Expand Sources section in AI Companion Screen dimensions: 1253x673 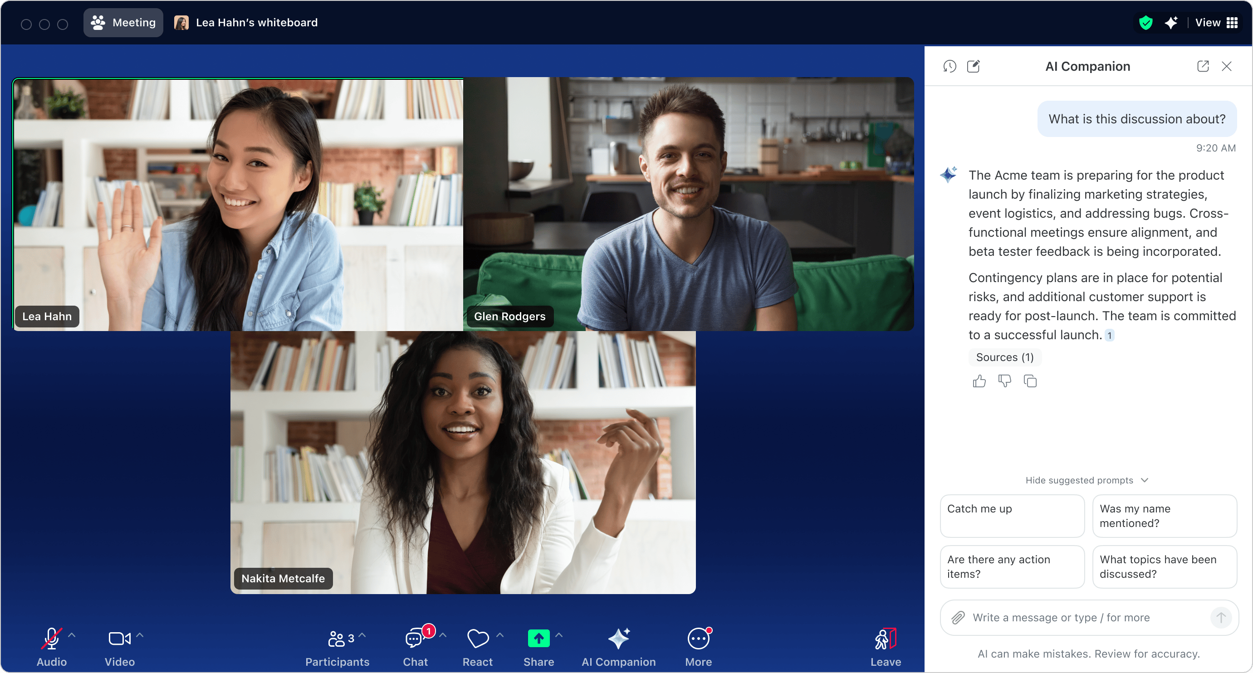(1002, 357)
